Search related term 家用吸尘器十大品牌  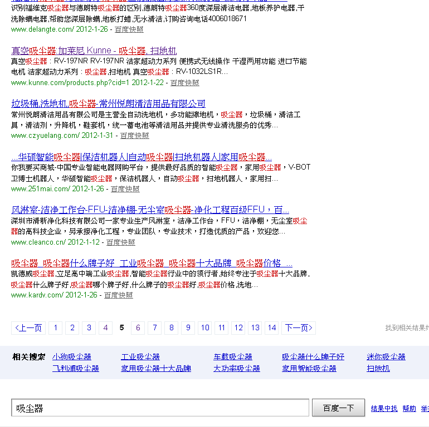[156, 369]
